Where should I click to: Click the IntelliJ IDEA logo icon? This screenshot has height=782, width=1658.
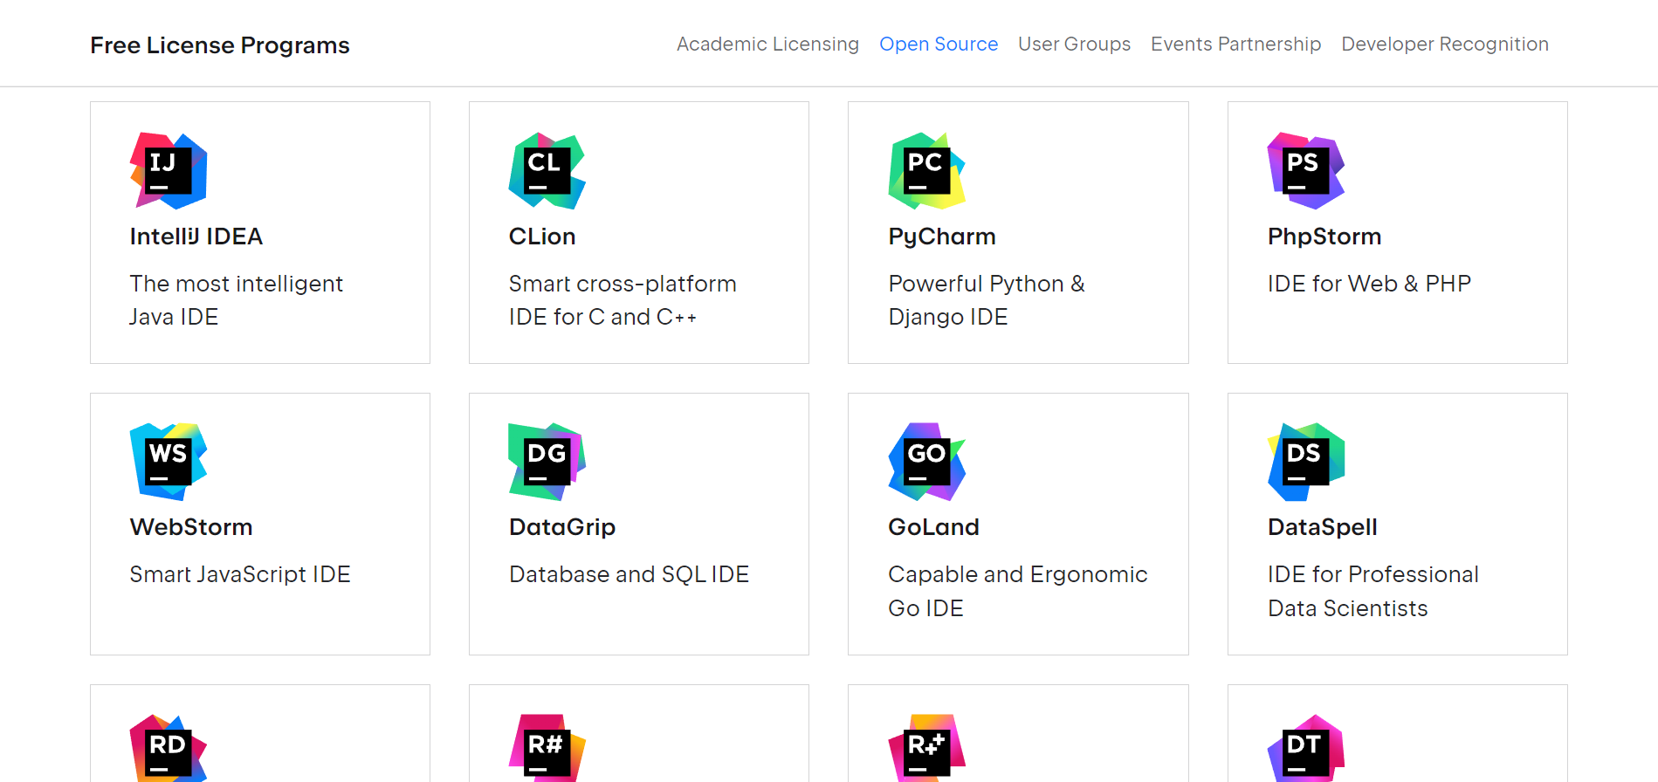(x=169, y=171)
